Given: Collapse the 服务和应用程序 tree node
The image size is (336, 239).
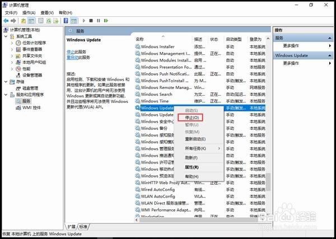Looking at the screenshot, I should 6,95.
